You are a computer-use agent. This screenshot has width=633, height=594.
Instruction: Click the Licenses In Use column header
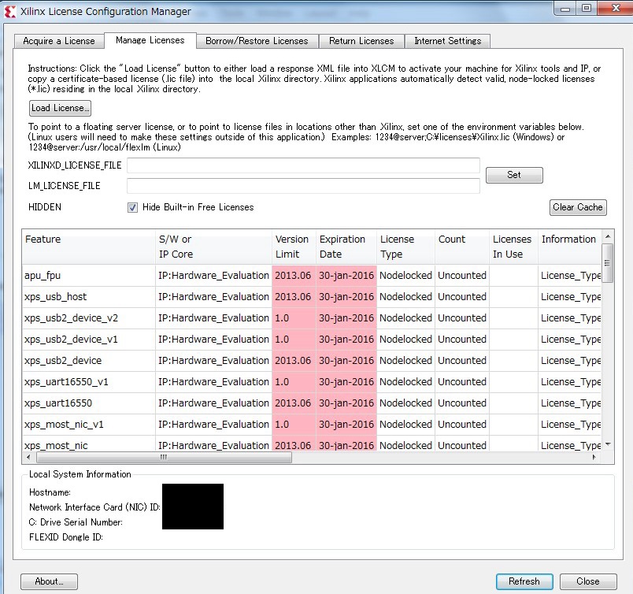tap(513, 247)
